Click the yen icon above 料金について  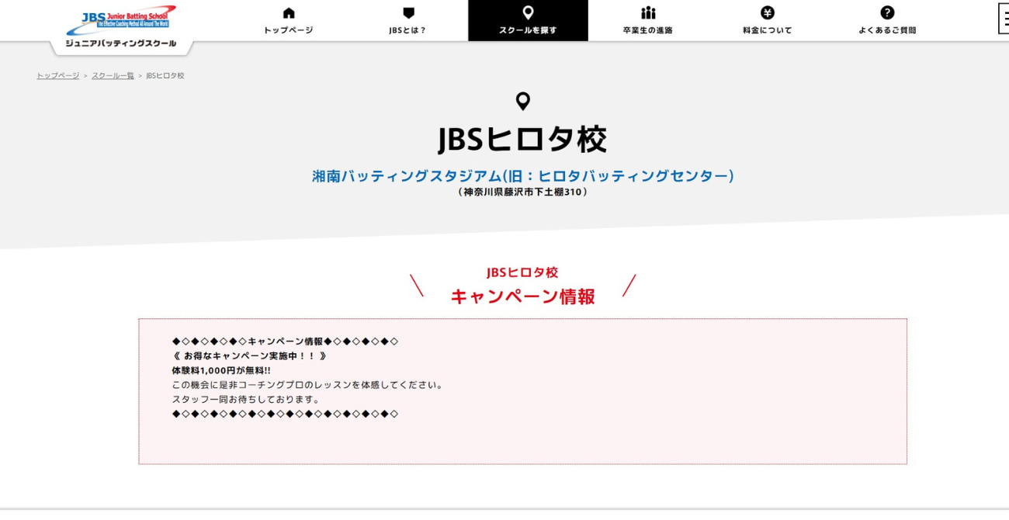(x=767, y=12)
